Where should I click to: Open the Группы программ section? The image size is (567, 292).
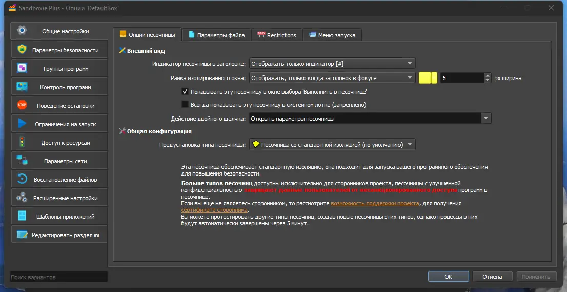59,68
